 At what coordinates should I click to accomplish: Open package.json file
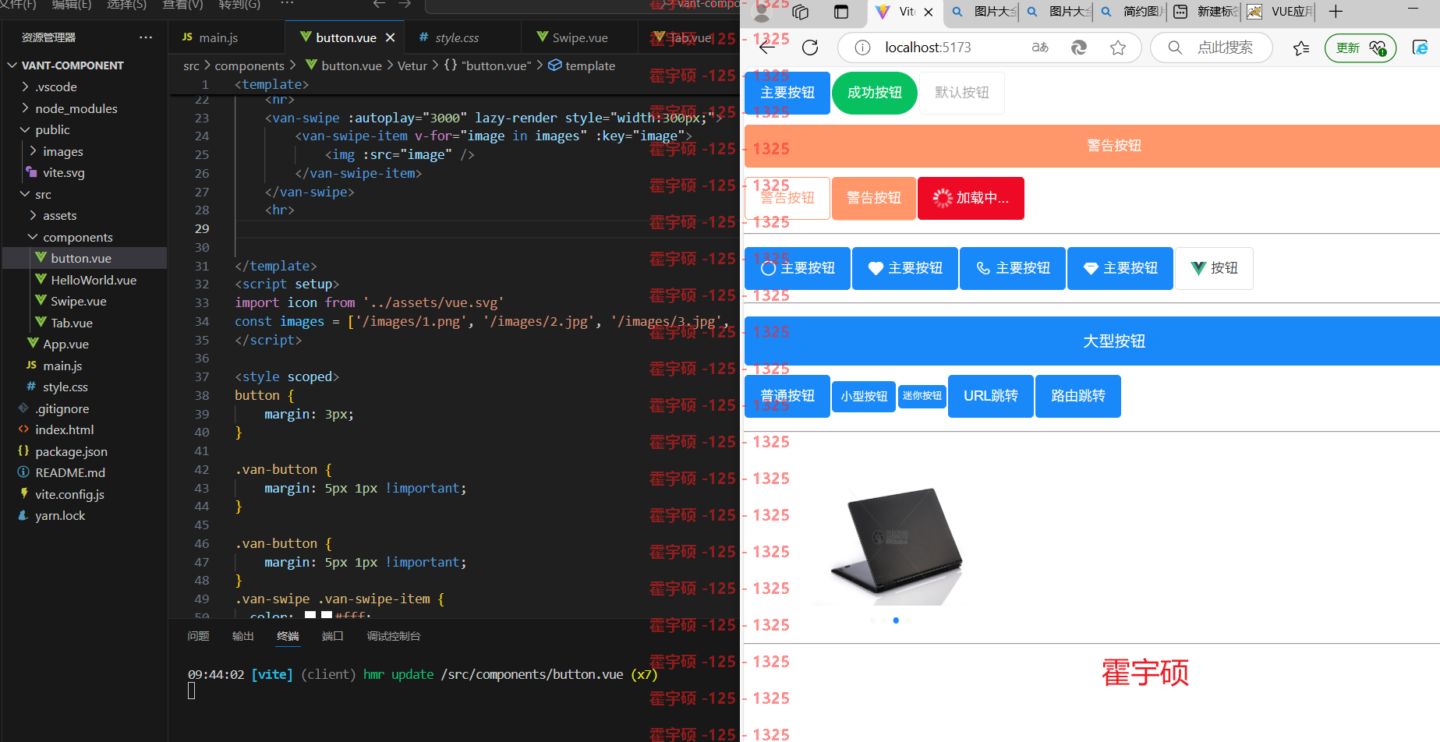coord(71,451)
